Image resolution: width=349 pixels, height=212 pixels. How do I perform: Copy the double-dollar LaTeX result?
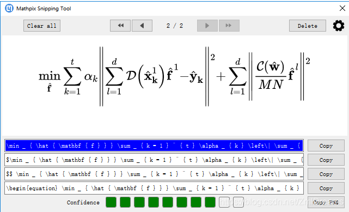(x=326, y=174)
